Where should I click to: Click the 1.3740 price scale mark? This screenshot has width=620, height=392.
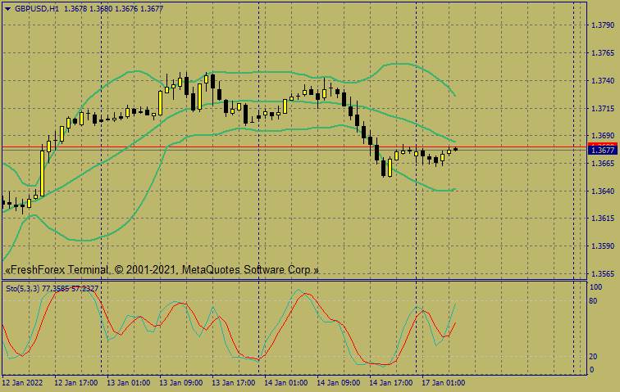603,81
